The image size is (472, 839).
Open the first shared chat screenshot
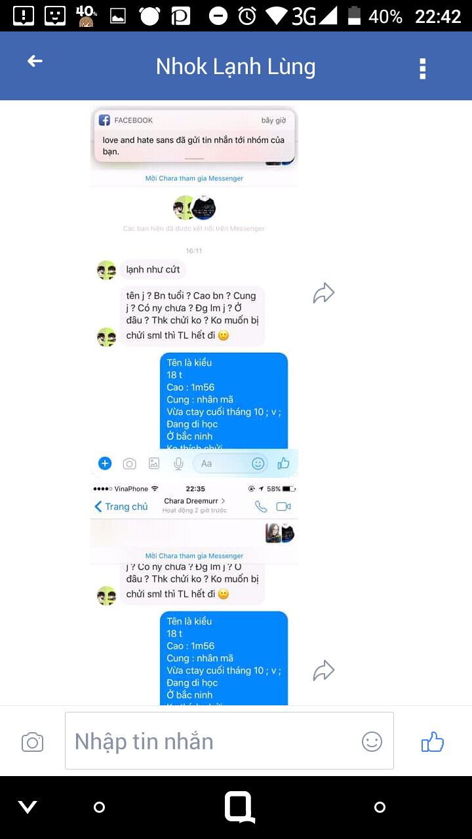(x=194, y=292)
